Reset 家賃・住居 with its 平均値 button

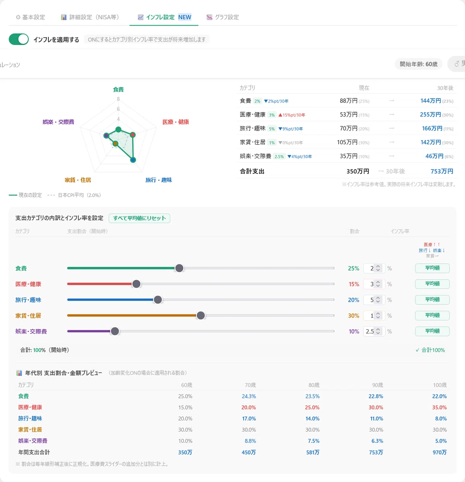pos(432,315)
